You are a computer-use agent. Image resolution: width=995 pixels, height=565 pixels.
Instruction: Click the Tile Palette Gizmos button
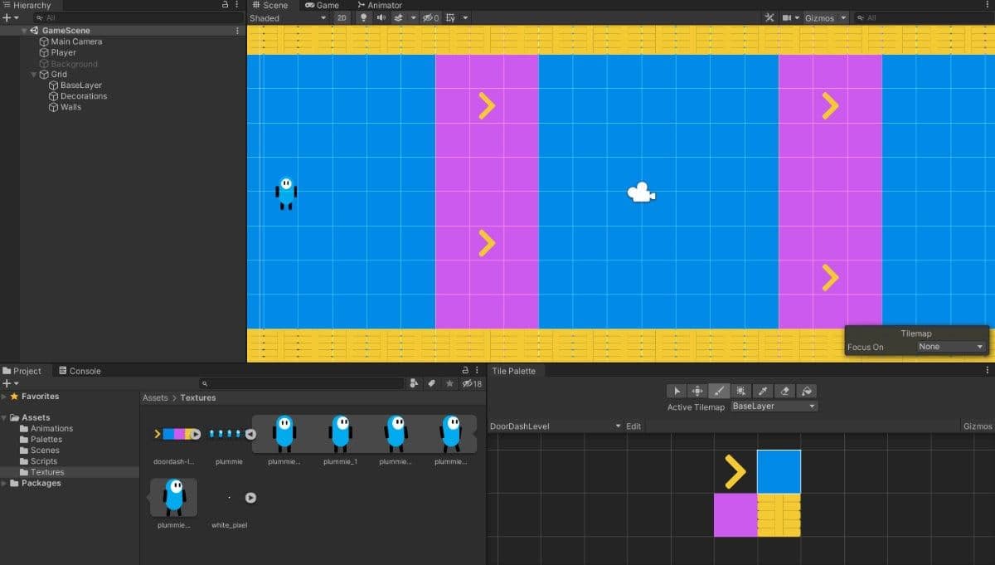tap(977, 426)
